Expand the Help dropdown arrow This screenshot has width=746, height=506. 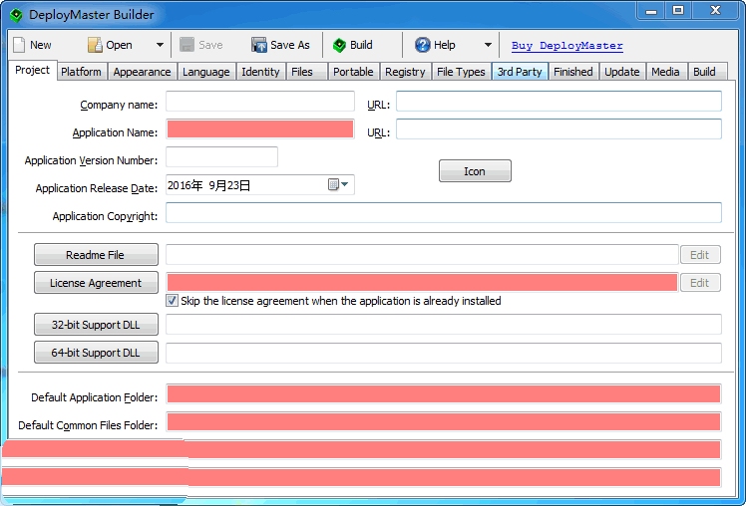(488, 45)
